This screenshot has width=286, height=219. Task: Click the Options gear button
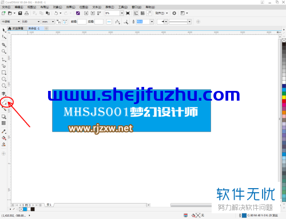[x=174, y=13]
